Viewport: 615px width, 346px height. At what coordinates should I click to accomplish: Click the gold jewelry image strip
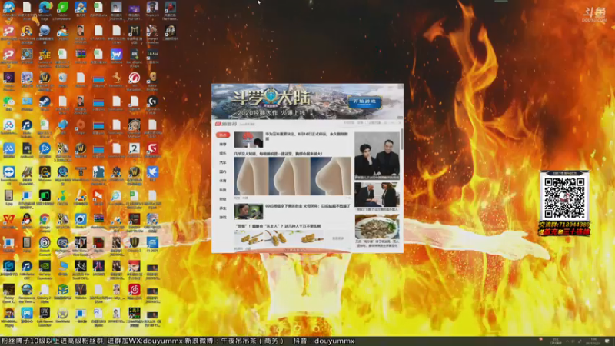click(x=279, y=238)
